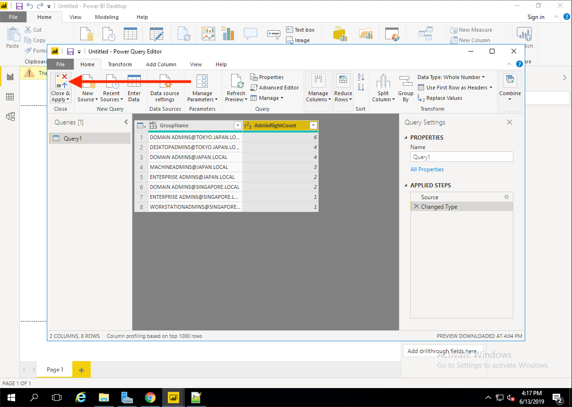Select Query1 in the Queries list
Screen dimensions: 572x407
click(x=90, y=139)
